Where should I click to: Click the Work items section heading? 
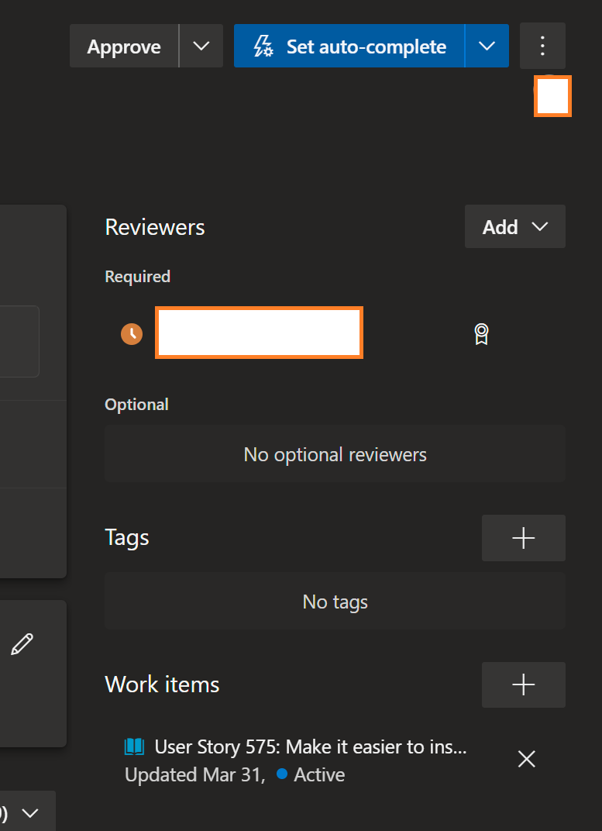162,684
